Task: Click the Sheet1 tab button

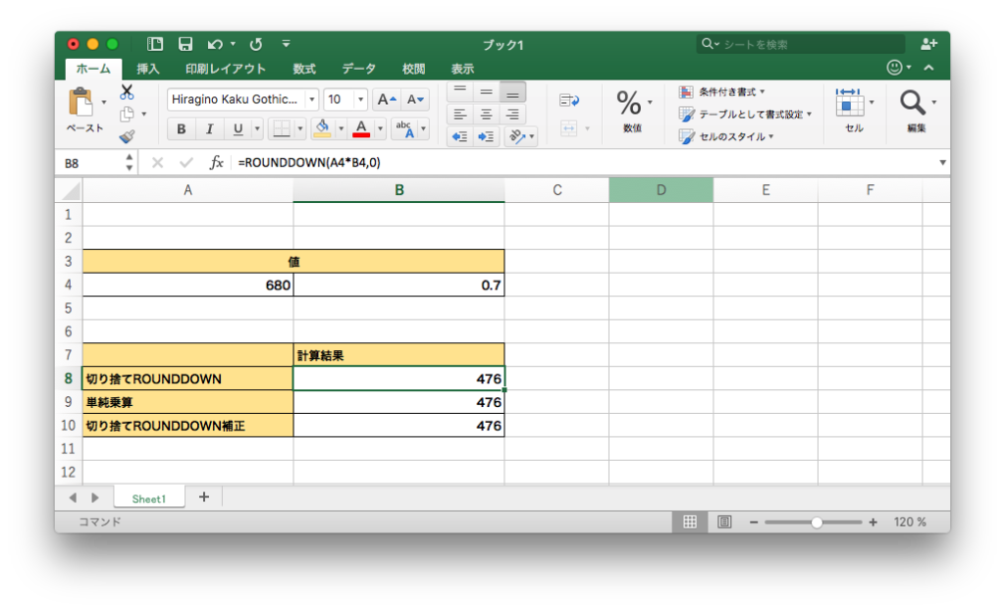Action: tap(148, 497)
